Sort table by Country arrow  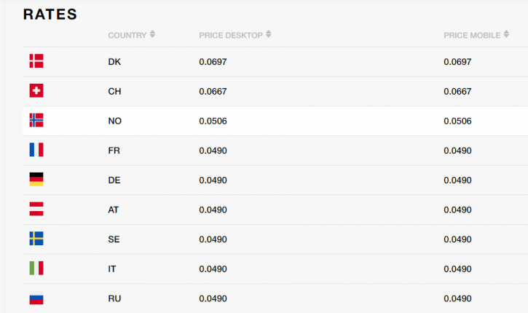click(152, 34)
